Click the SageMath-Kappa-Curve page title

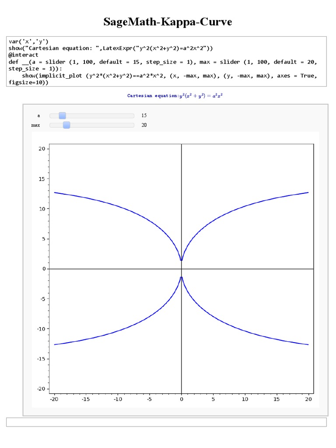click(168, 22)
